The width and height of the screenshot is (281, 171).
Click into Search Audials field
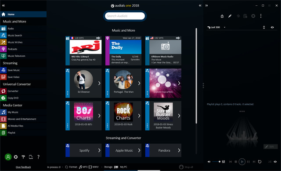click(125, 16)
